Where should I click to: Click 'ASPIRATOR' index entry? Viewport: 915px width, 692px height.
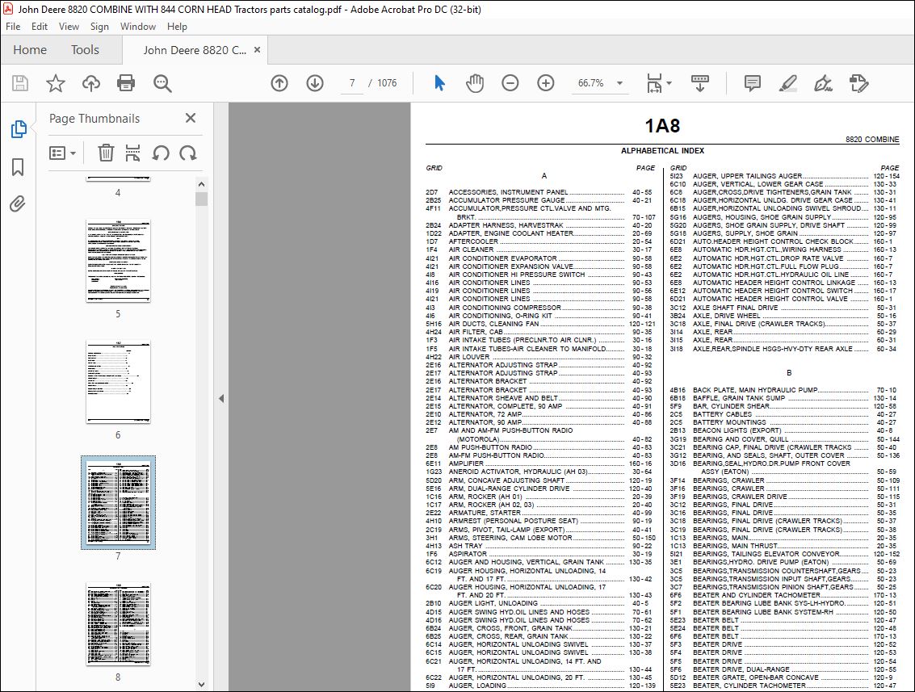coord(468,554)
